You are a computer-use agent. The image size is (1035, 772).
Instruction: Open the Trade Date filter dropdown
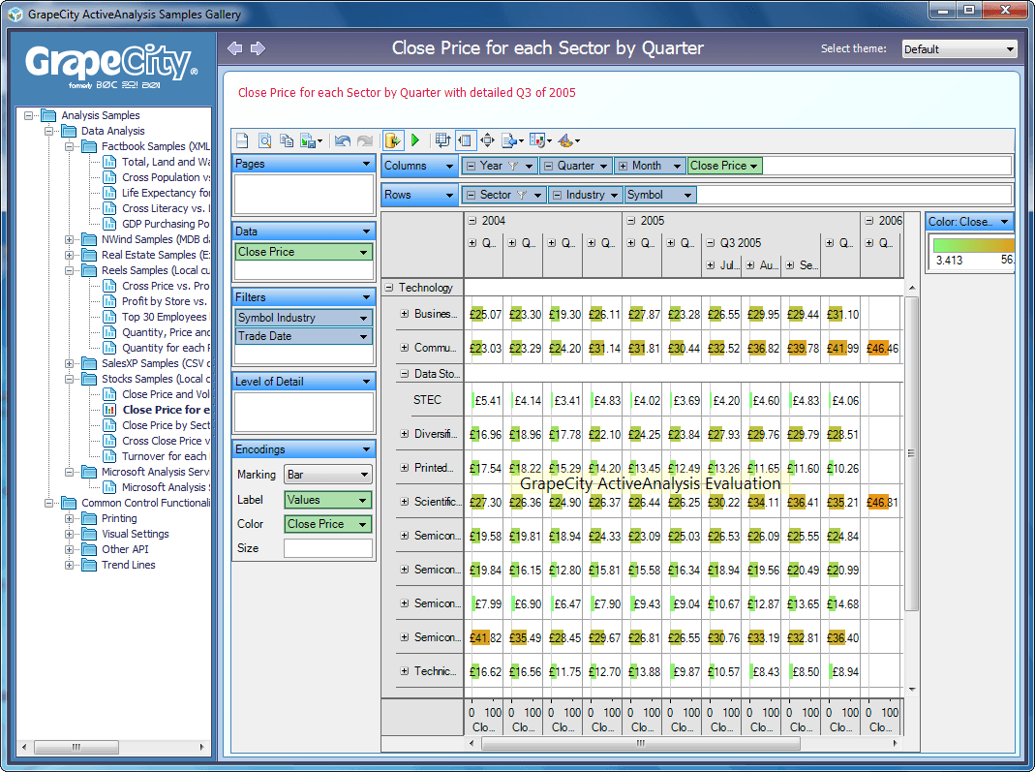coord(304,336)
